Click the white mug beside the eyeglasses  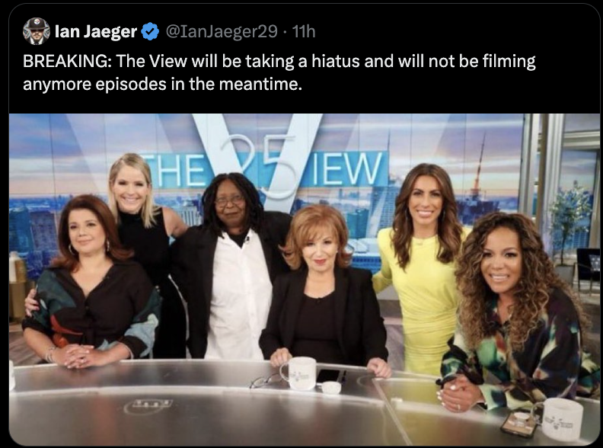click(299, 373)
